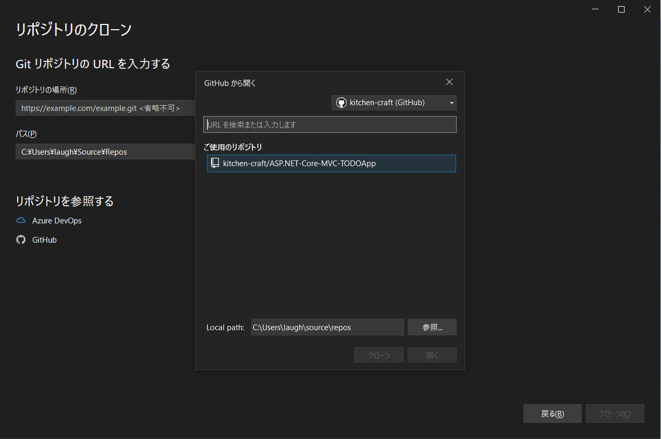Click the 参照... browse button
Image resolution: width=661 pixels, height=439 pixels.
pos(432,327)
